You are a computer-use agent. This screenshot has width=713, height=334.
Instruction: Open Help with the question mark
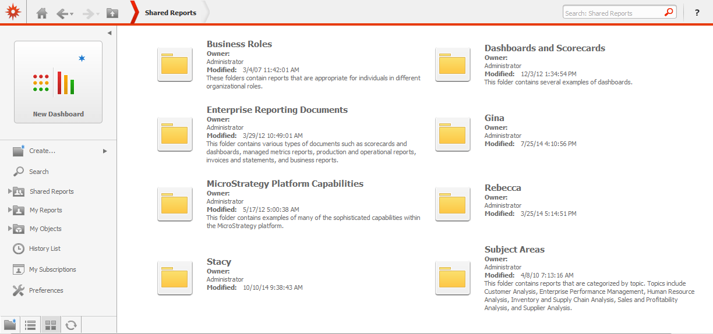coord(697,13)
